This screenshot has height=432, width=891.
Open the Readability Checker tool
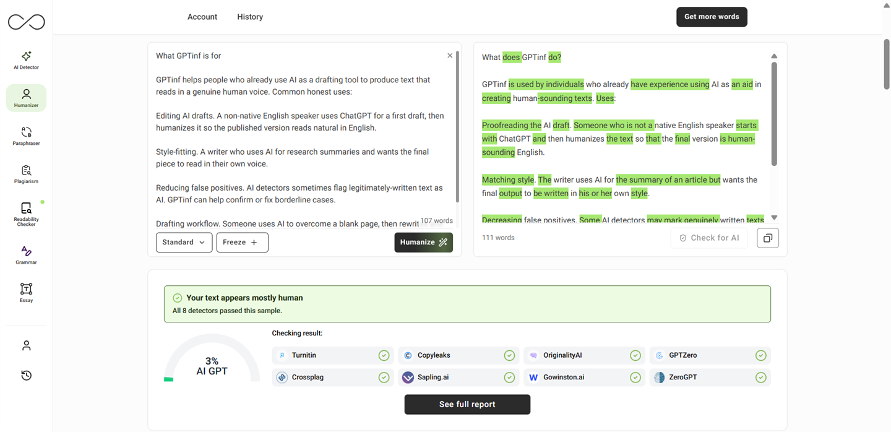26,214
